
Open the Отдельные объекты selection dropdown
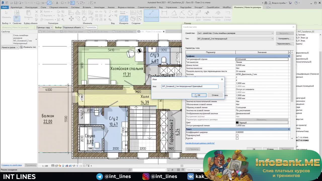click(73, 27)
